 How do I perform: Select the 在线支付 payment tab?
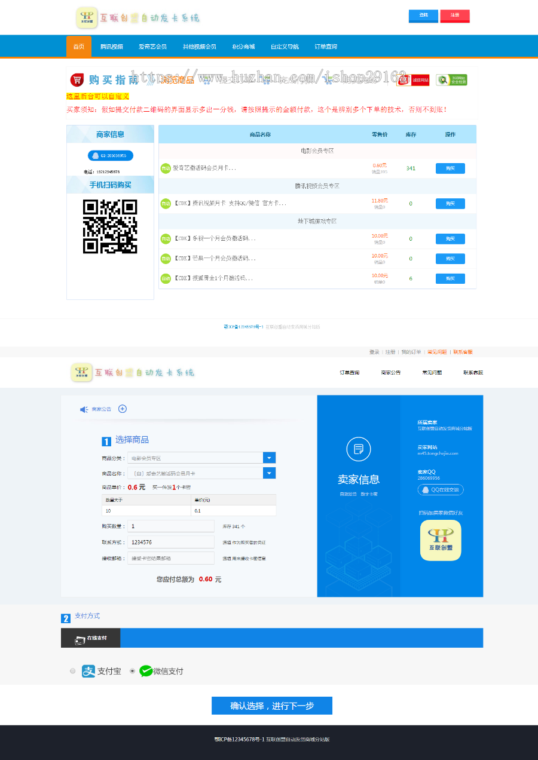pos(91,638)
